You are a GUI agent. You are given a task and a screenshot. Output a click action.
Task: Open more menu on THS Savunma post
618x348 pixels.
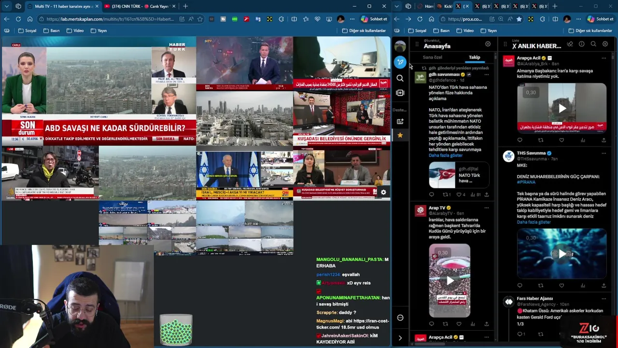(604, 153)
